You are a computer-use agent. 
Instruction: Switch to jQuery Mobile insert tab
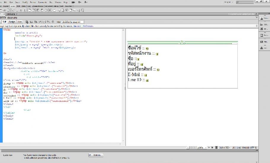click(x=38, y=6)
